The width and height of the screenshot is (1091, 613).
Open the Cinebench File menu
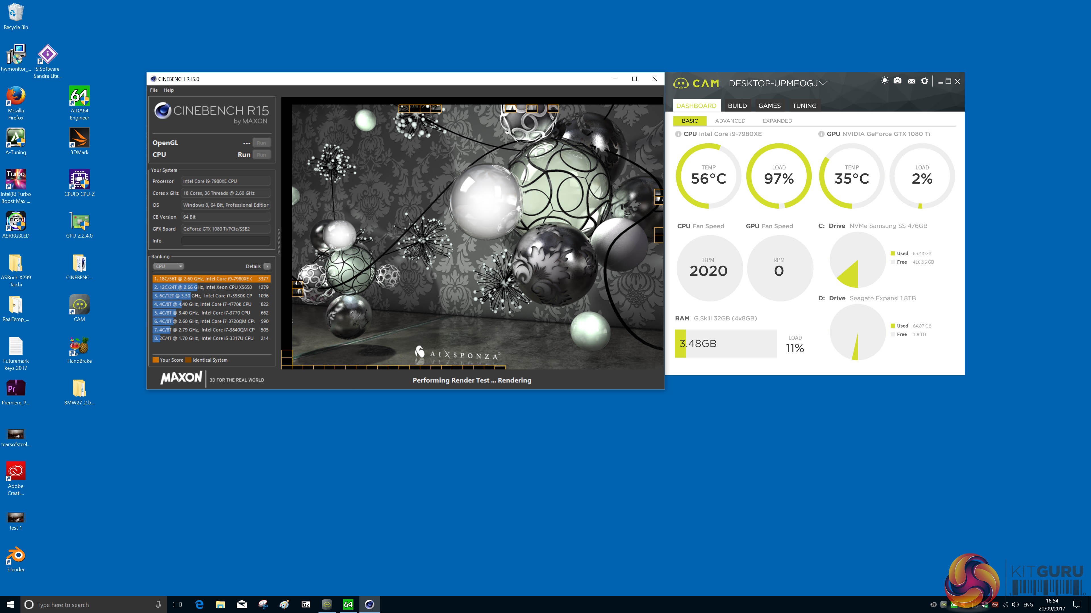(154, 90)
